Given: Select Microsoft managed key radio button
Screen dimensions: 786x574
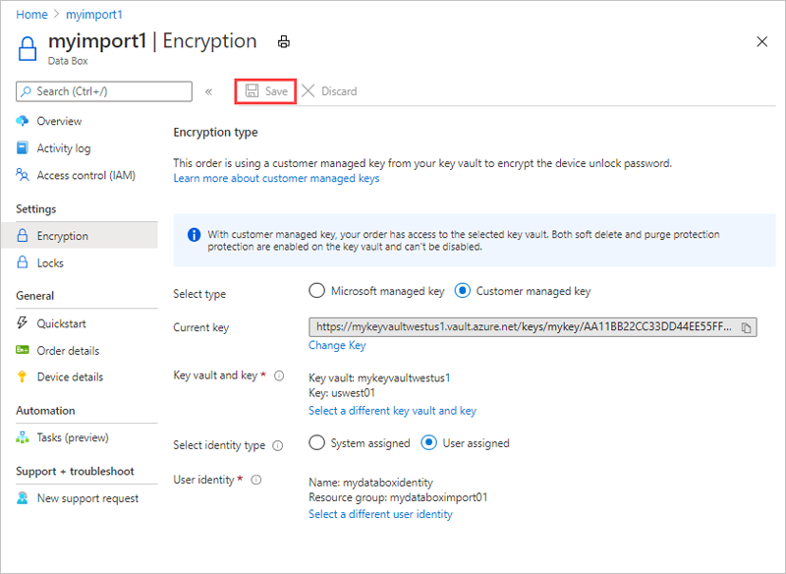Looking at the screenshot, I should 316,291.
